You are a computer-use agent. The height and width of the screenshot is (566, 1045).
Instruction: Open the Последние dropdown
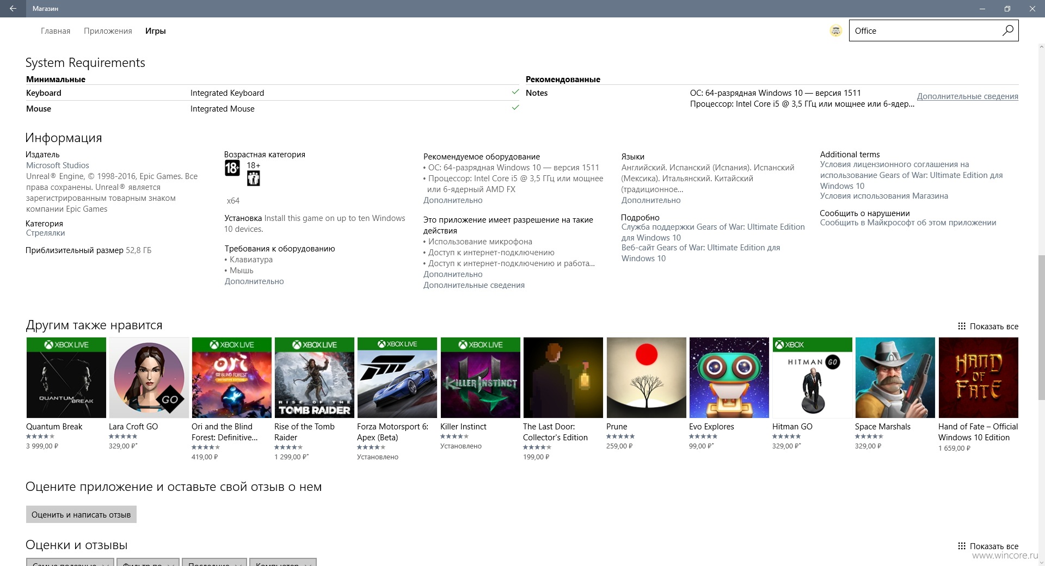(214, 562)
